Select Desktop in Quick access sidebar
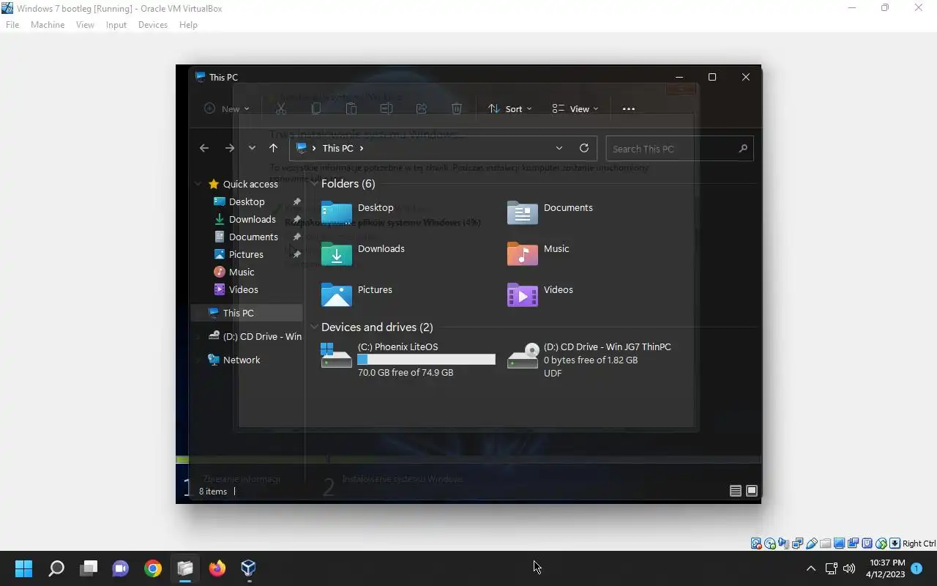 (x=247, y=201)
